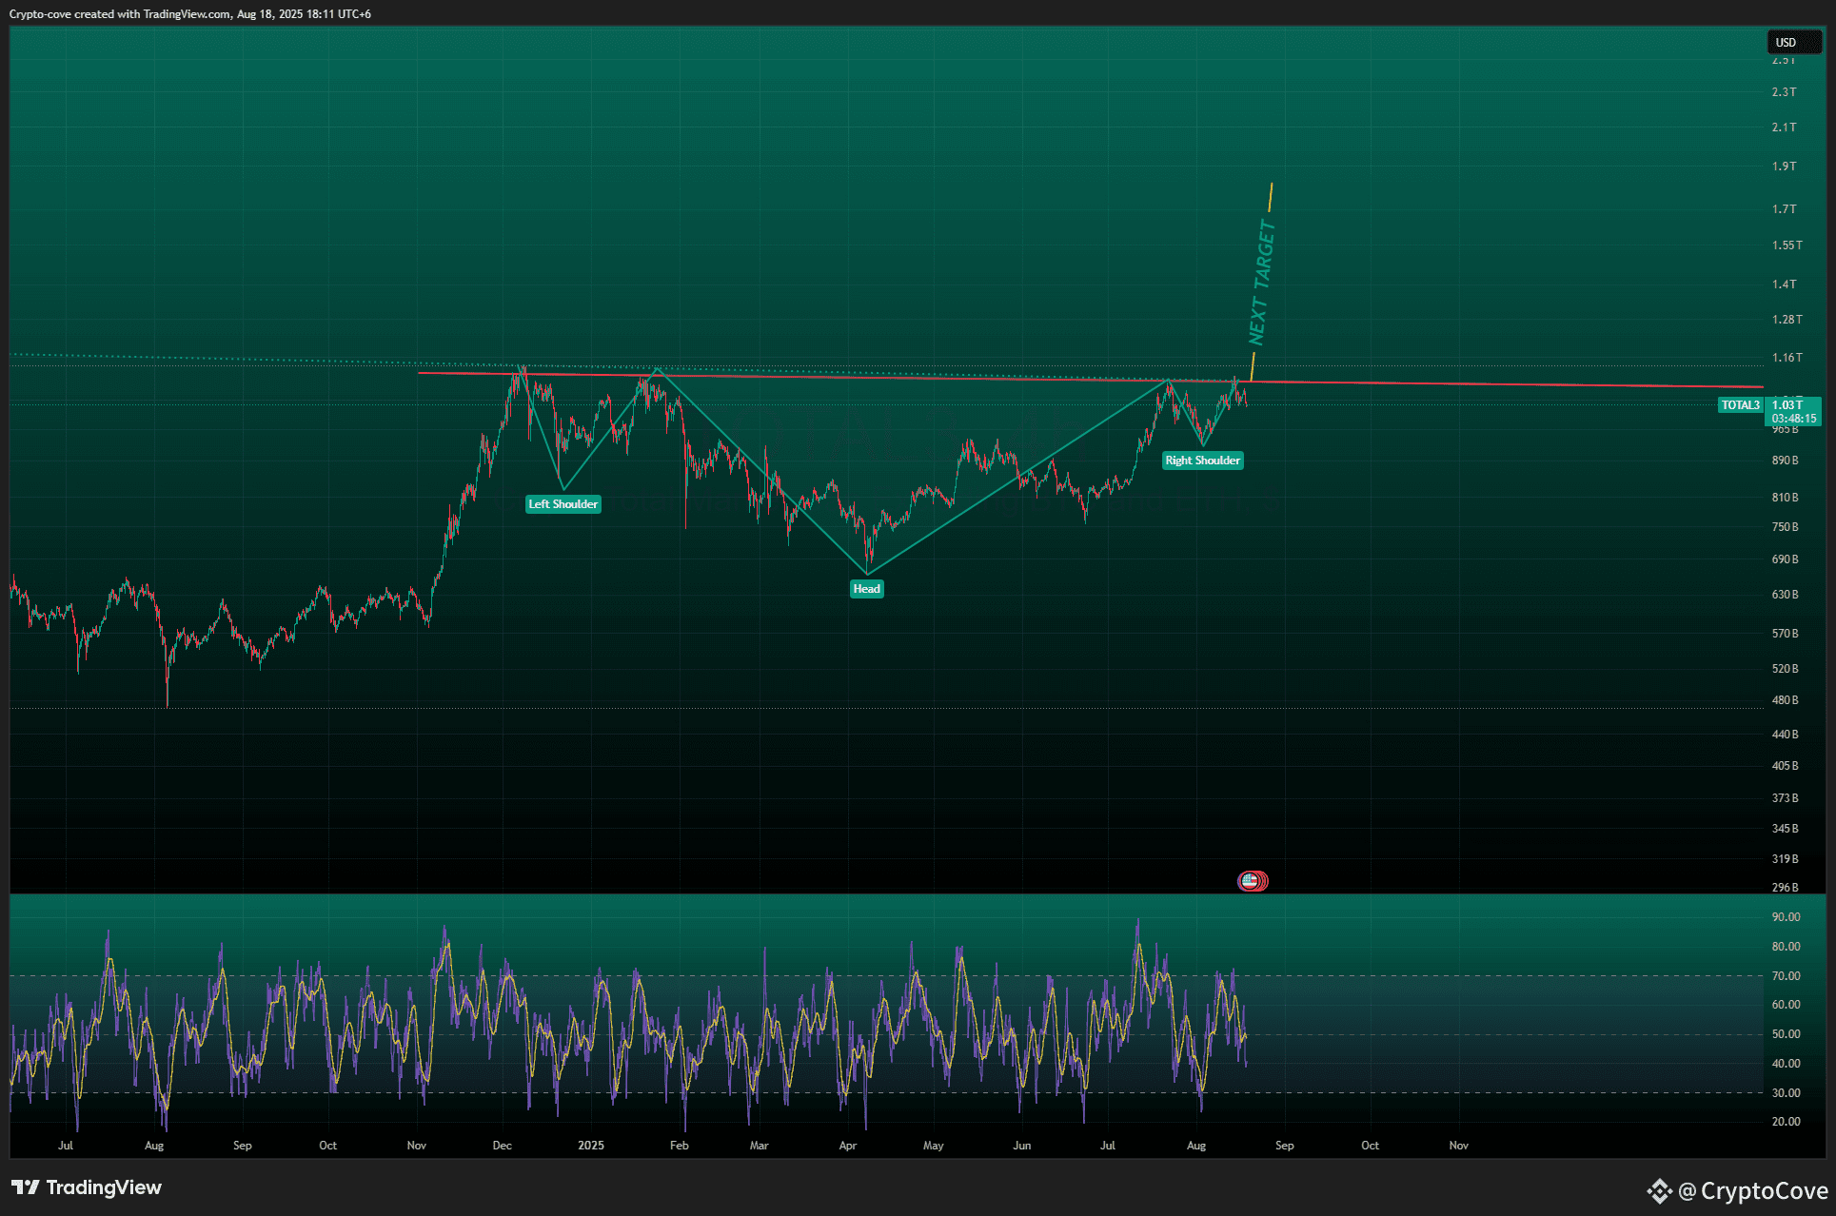The width and height of the screenshot is (1836, 1216).
Task: Click the yellow target projection line
Action: (x=1270, y=198)
